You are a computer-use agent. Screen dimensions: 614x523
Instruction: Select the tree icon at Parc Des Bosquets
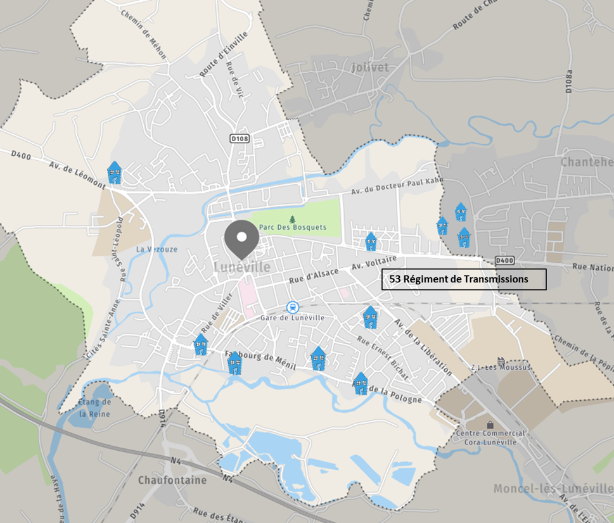pyautogui.click(x=293, y=220)
